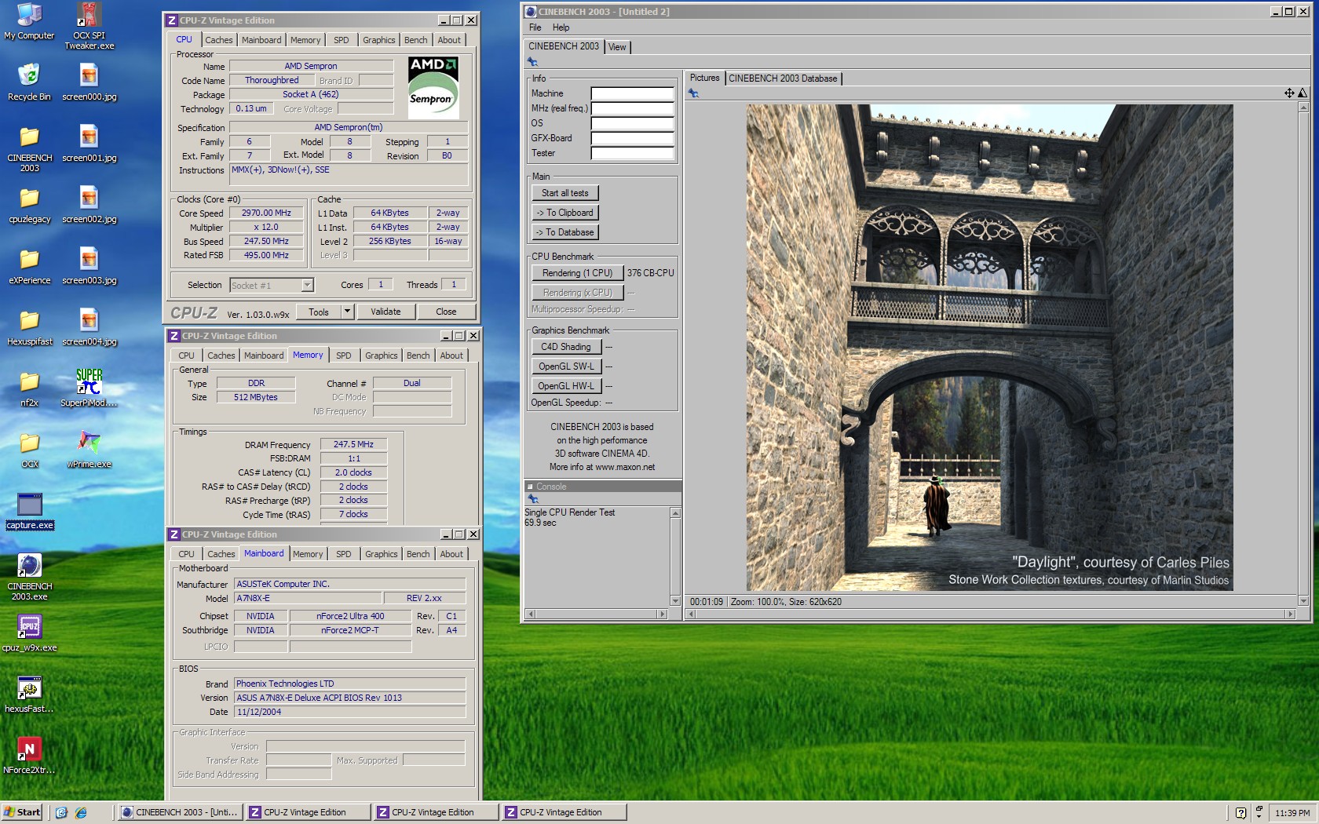Screen dimensions: 1319x824
Task: Click the pin icon under Pictures tab
Action: [693, 93]
